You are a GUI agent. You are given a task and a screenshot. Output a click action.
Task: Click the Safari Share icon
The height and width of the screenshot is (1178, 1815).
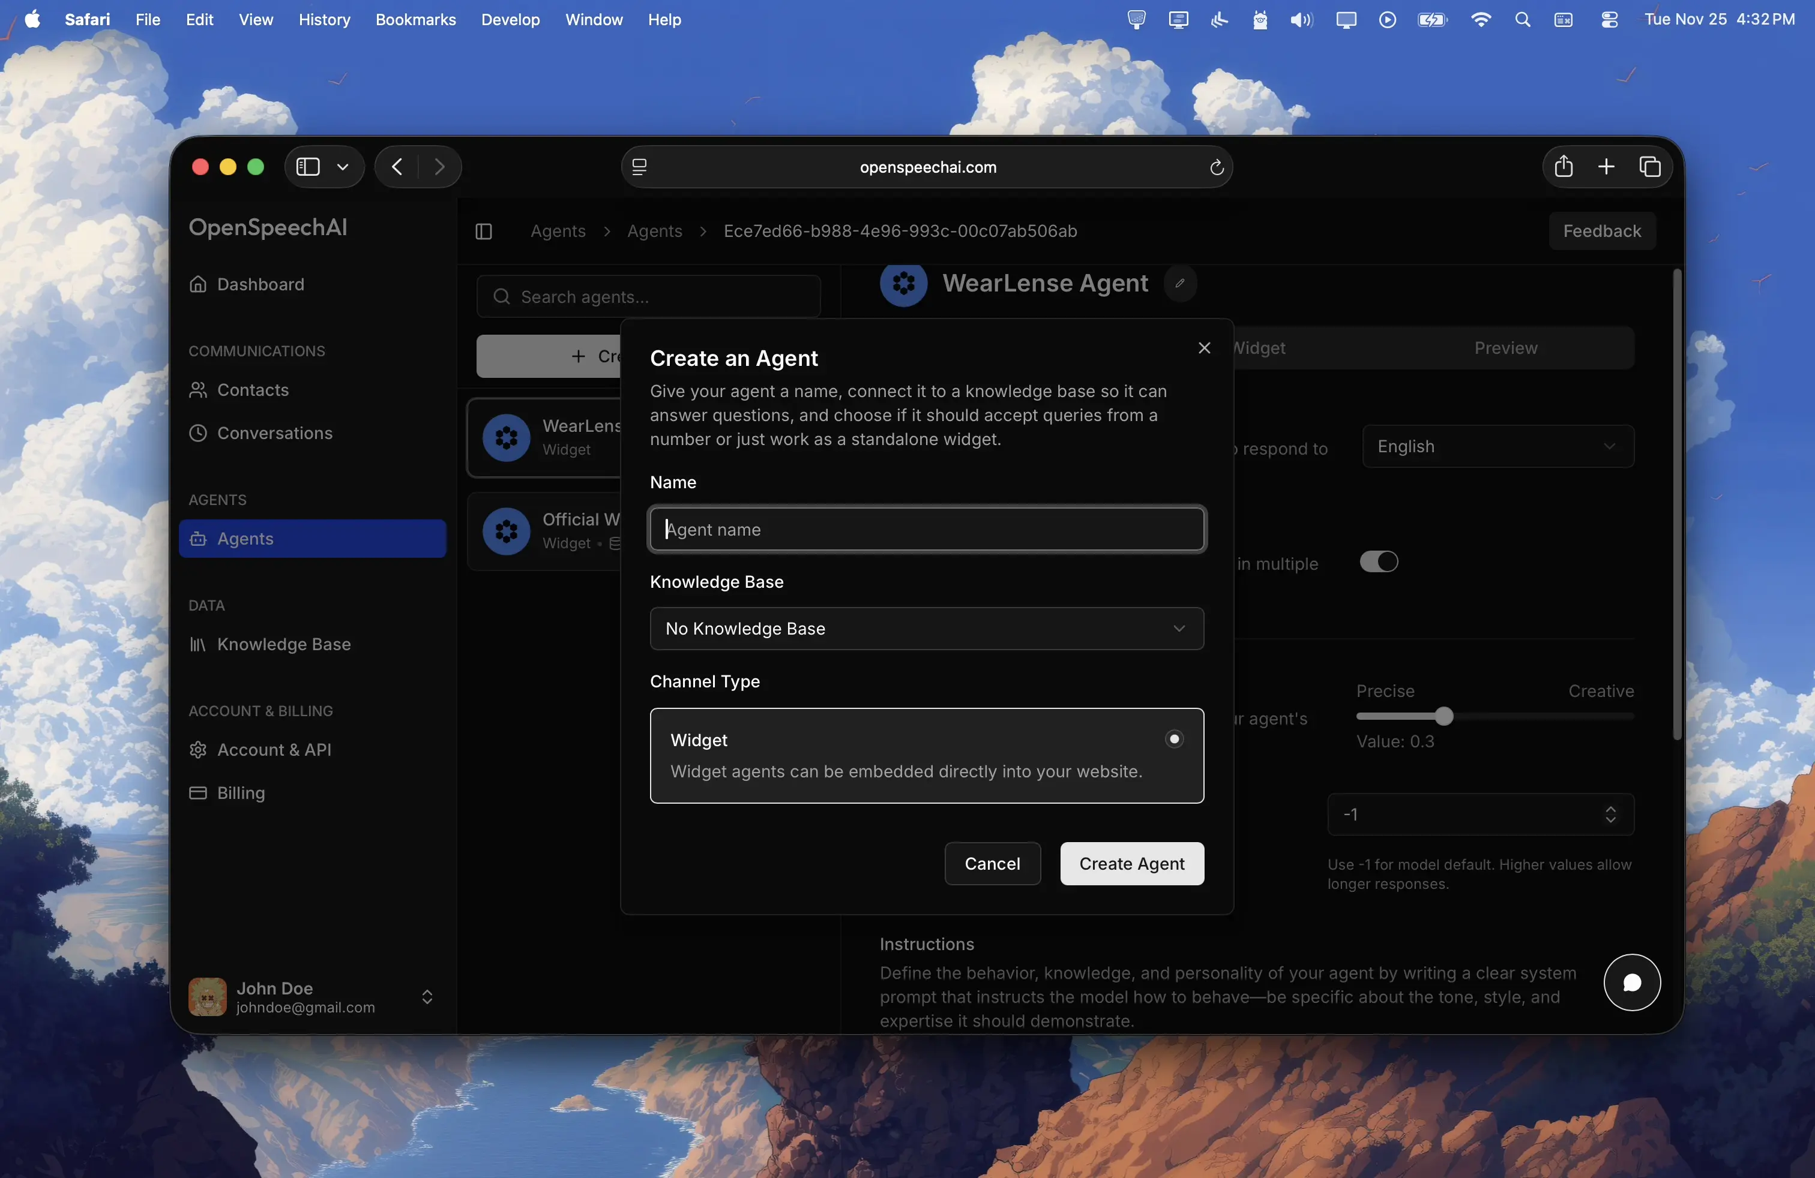point(1564,166)
